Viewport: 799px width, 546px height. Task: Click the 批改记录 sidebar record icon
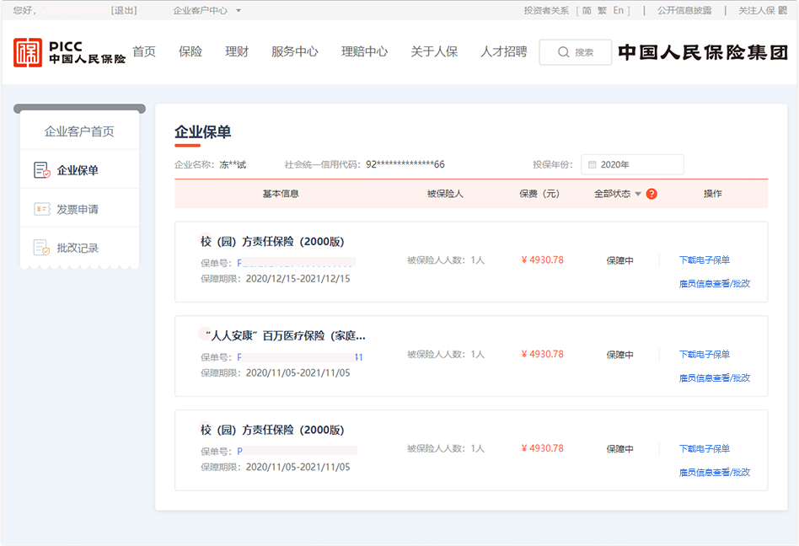click(42, 248)
